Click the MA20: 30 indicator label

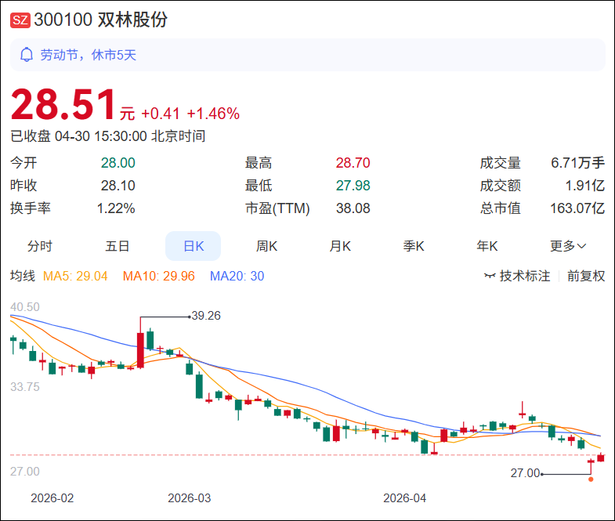point(237,276)
